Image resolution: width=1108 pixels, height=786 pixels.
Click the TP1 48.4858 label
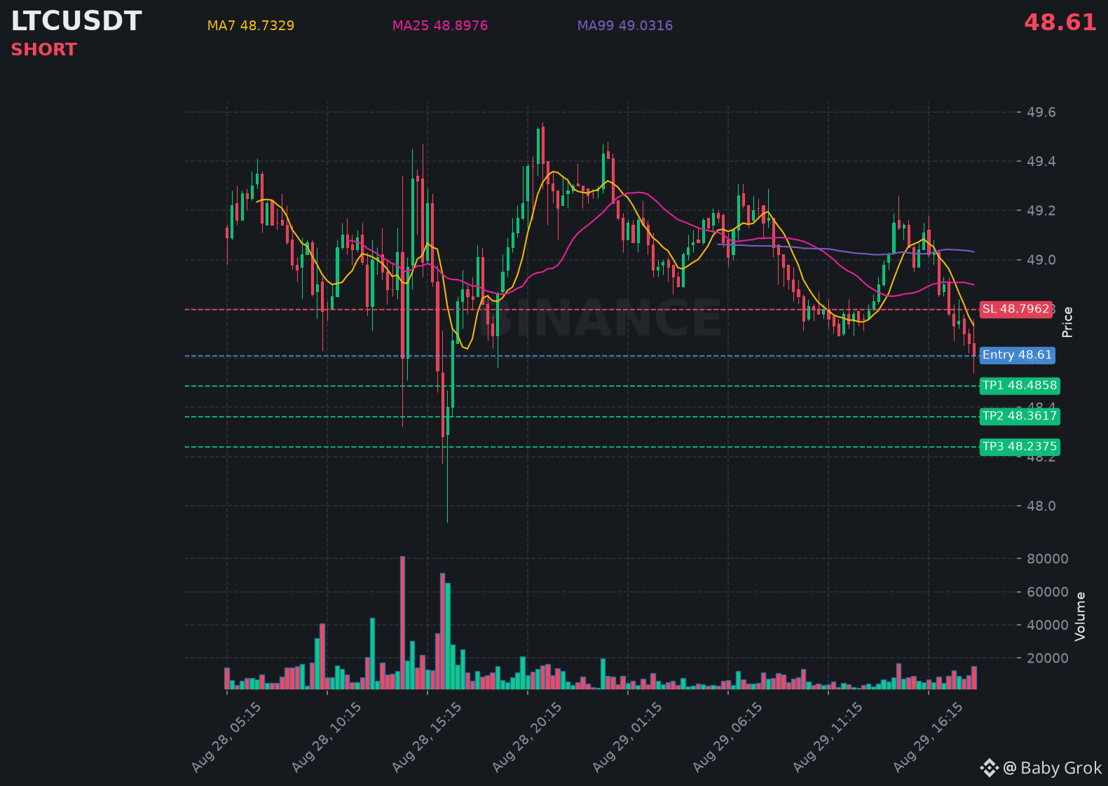point(1020,385)
